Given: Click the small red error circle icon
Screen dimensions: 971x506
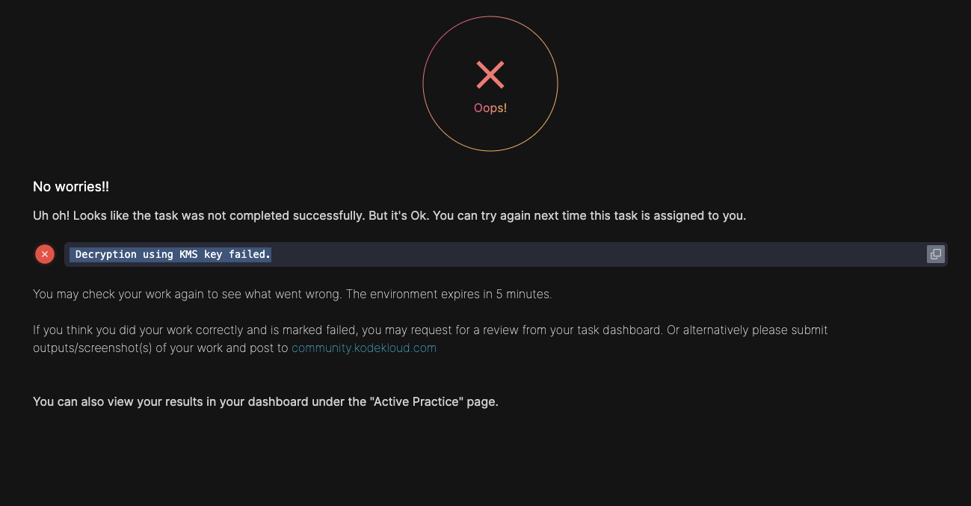Looking at the screenshot, I should (45, 254).
